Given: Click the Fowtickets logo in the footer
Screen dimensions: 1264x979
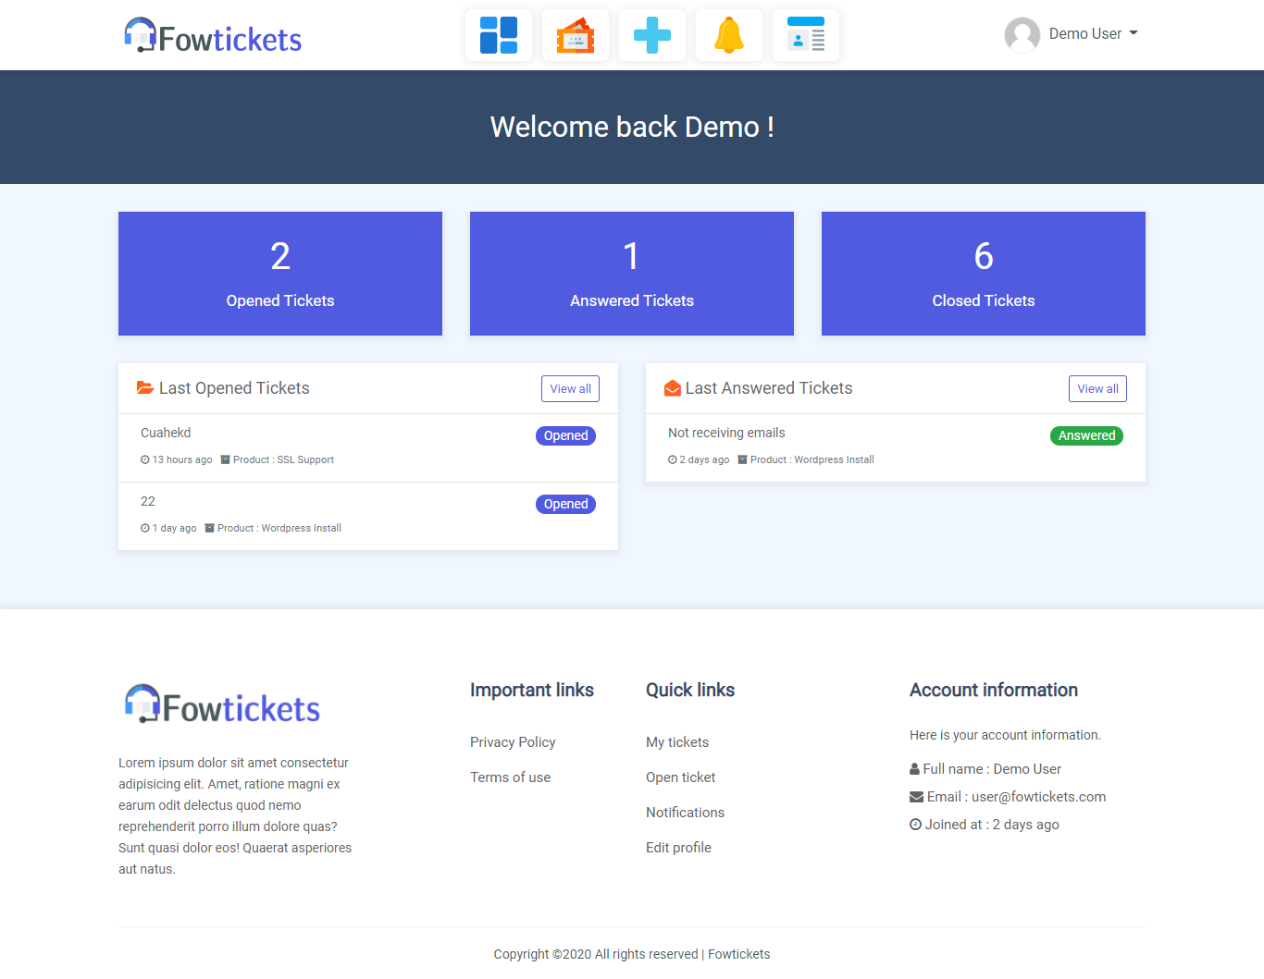Looking at the screenshot, I should [x=221, y=704].
